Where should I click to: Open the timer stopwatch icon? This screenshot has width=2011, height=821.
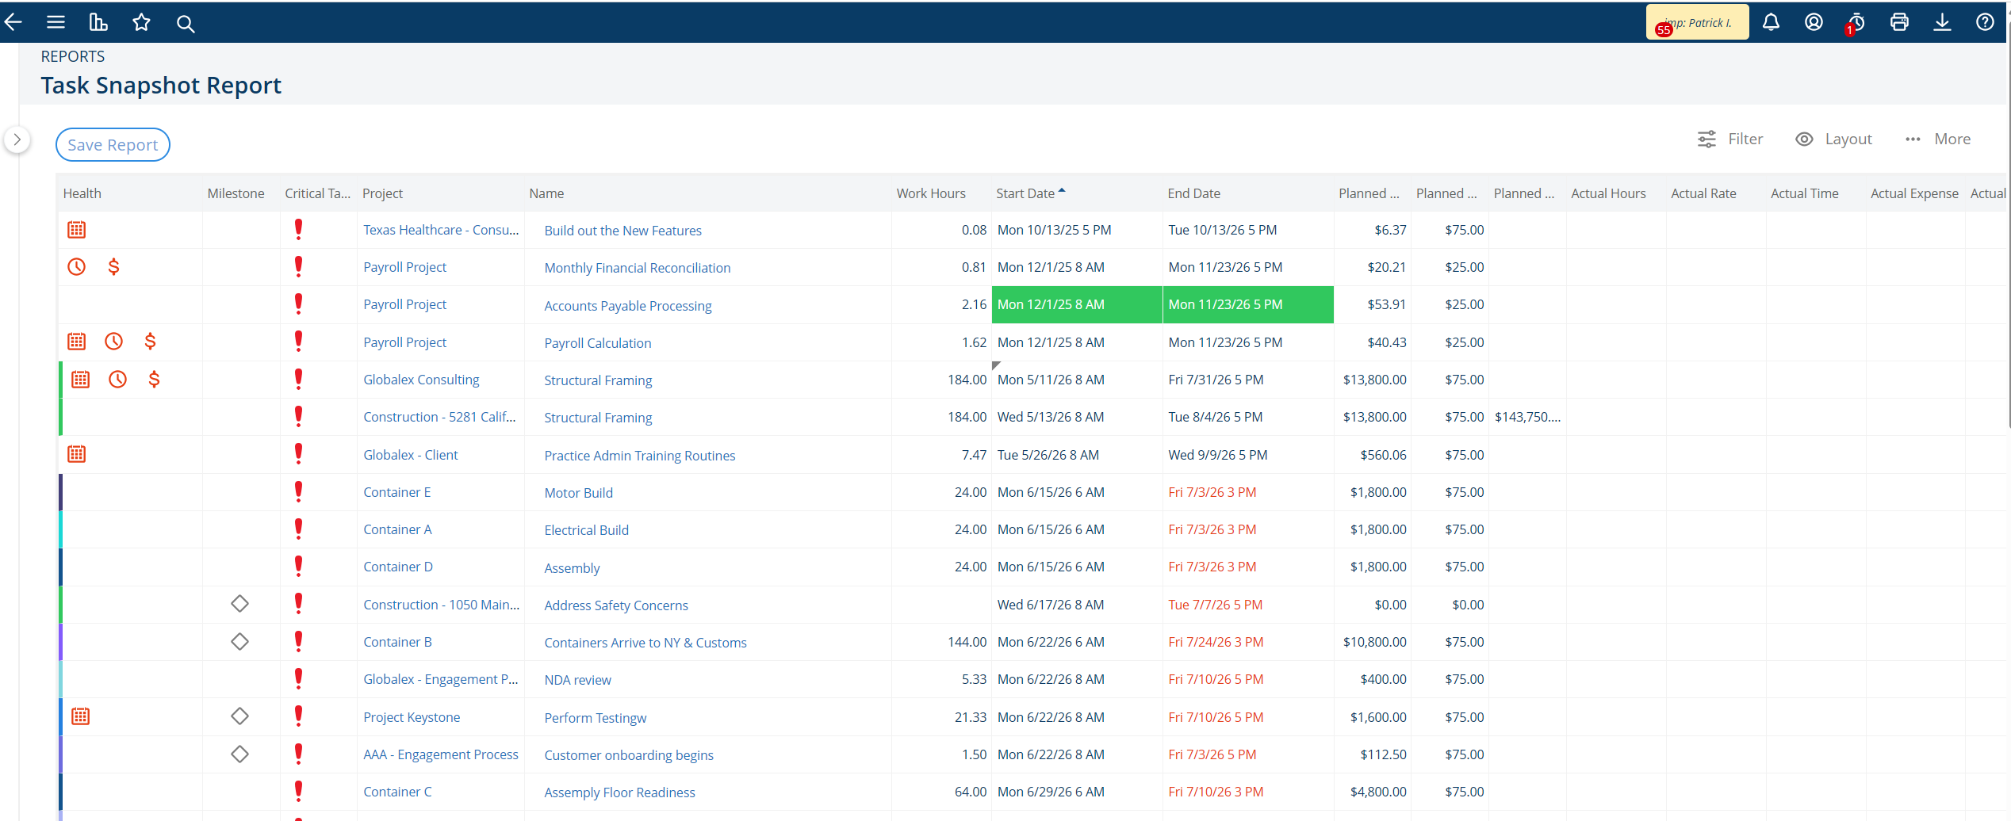(1856, 22)
